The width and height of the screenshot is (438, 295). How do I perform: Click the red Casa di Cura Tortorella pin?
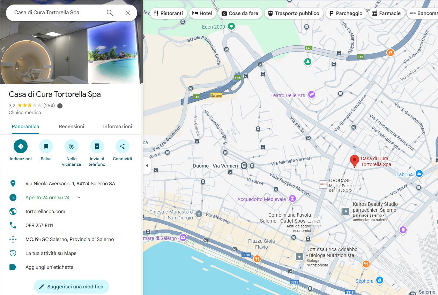355,161
